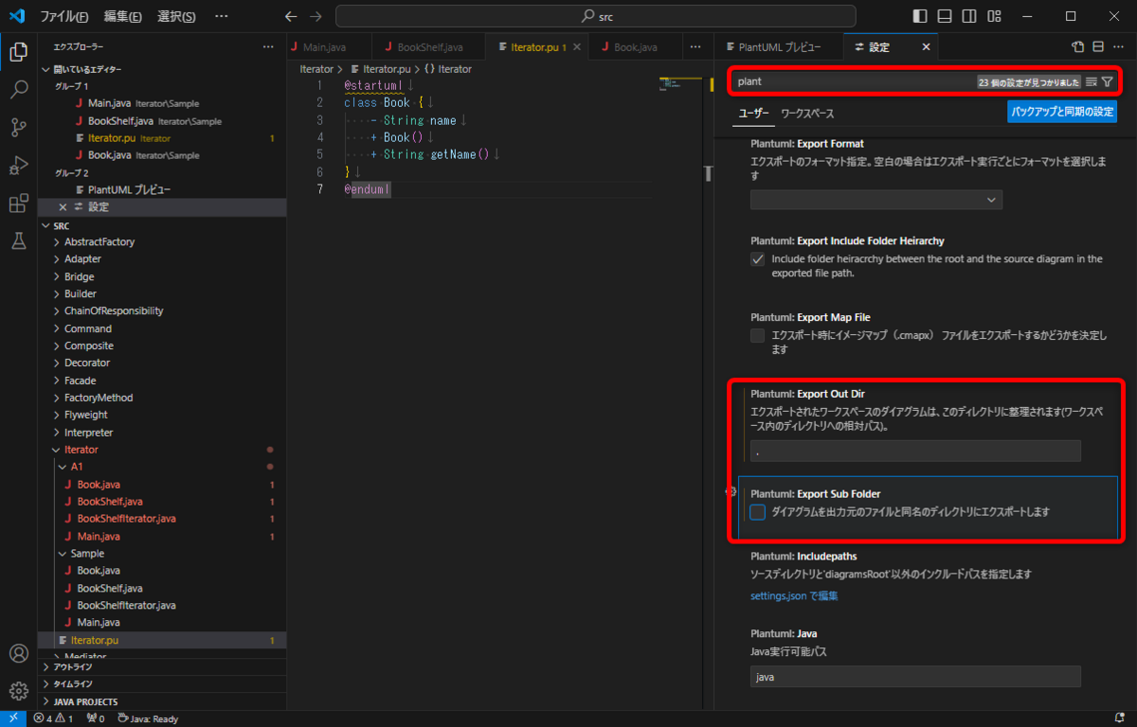Uncheck Export Include Folder Heirarchy
Image resolution: width=1137 pixels, height=727 pixels.
coord(756,258)
